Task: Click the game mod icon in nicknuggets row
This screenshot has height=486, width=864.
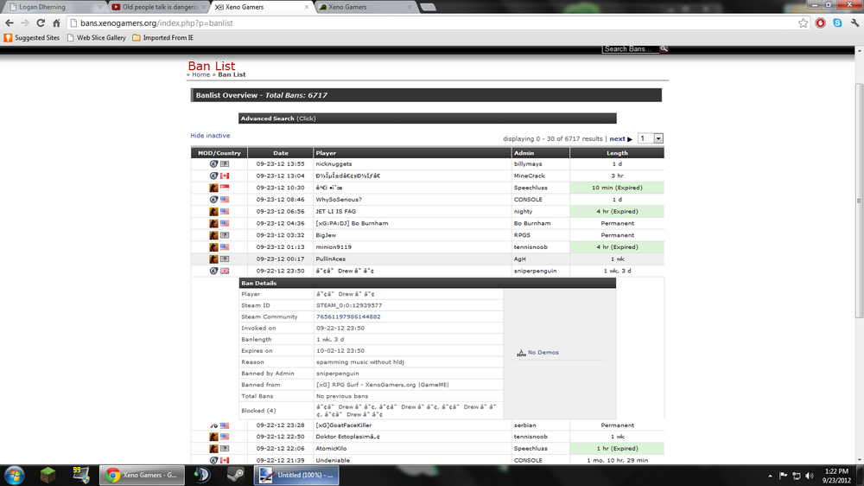Action: coord(213,163)
